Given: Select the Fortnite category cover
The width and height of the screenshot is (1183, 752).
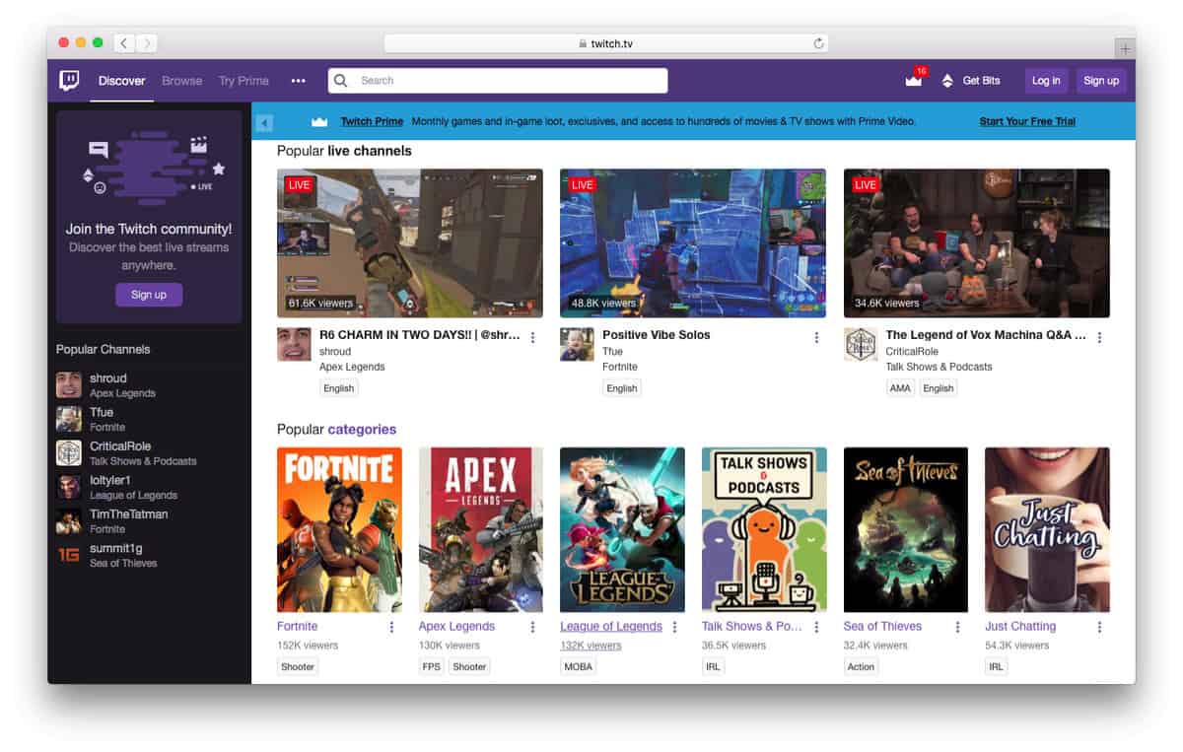Looking at the screenshot, I should pos(340,530).
